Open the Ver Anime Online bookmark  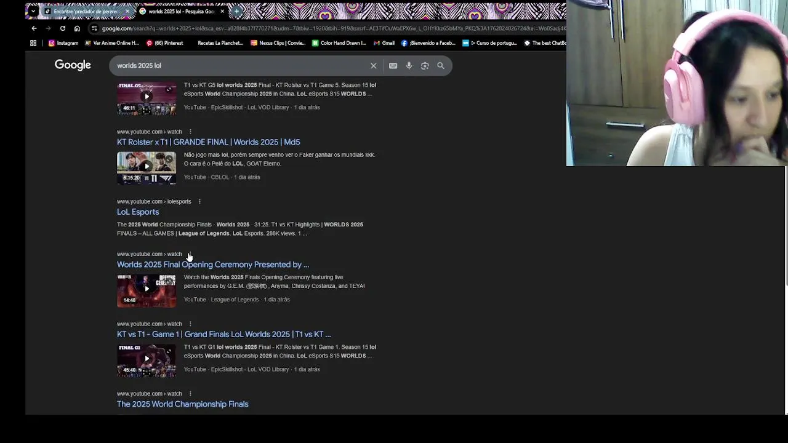coord(112,43)
